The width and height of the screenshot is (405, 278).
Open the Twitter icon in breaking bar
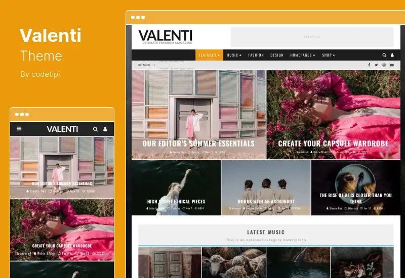point(376,65)
